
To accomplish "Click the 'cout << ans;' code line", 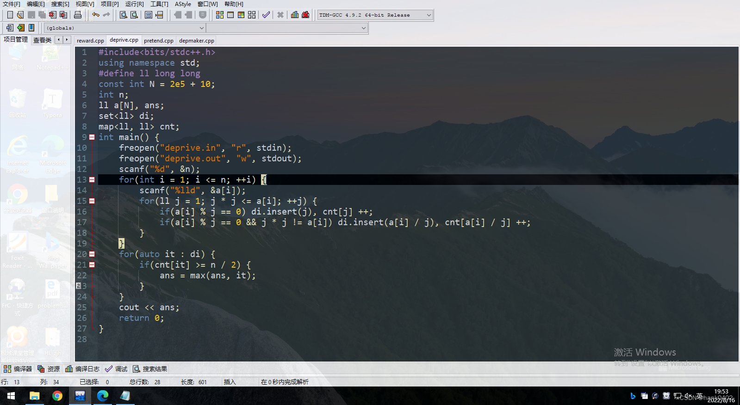I will click(x=149, y=307).
